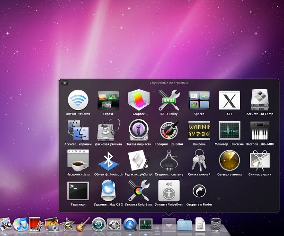Open Spaces from the utilities grid
This screenshot has width=284, height=236.
tap(199, 100)
